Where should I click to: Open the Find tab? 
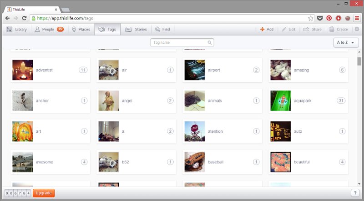(163, 30)
